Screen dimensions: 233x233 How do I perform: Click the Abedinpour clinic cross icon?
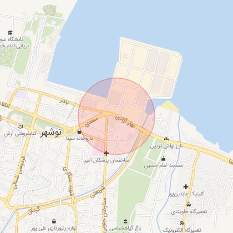point(186,187)
